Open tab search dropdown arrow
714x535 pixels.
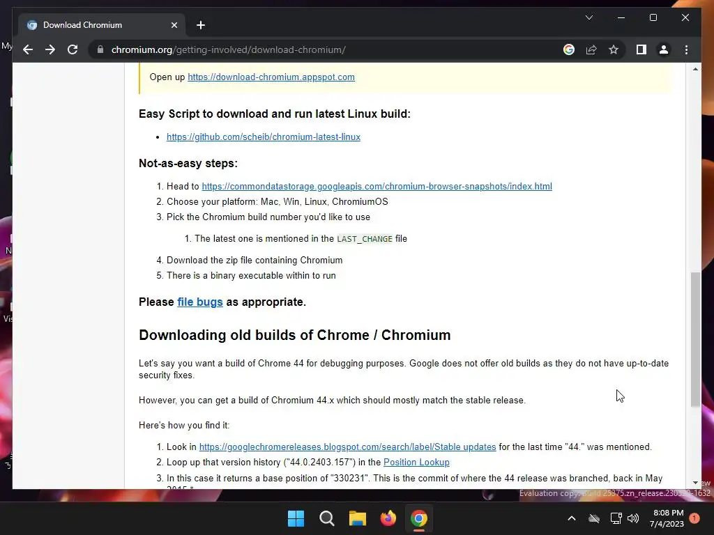tap(588, 17)
